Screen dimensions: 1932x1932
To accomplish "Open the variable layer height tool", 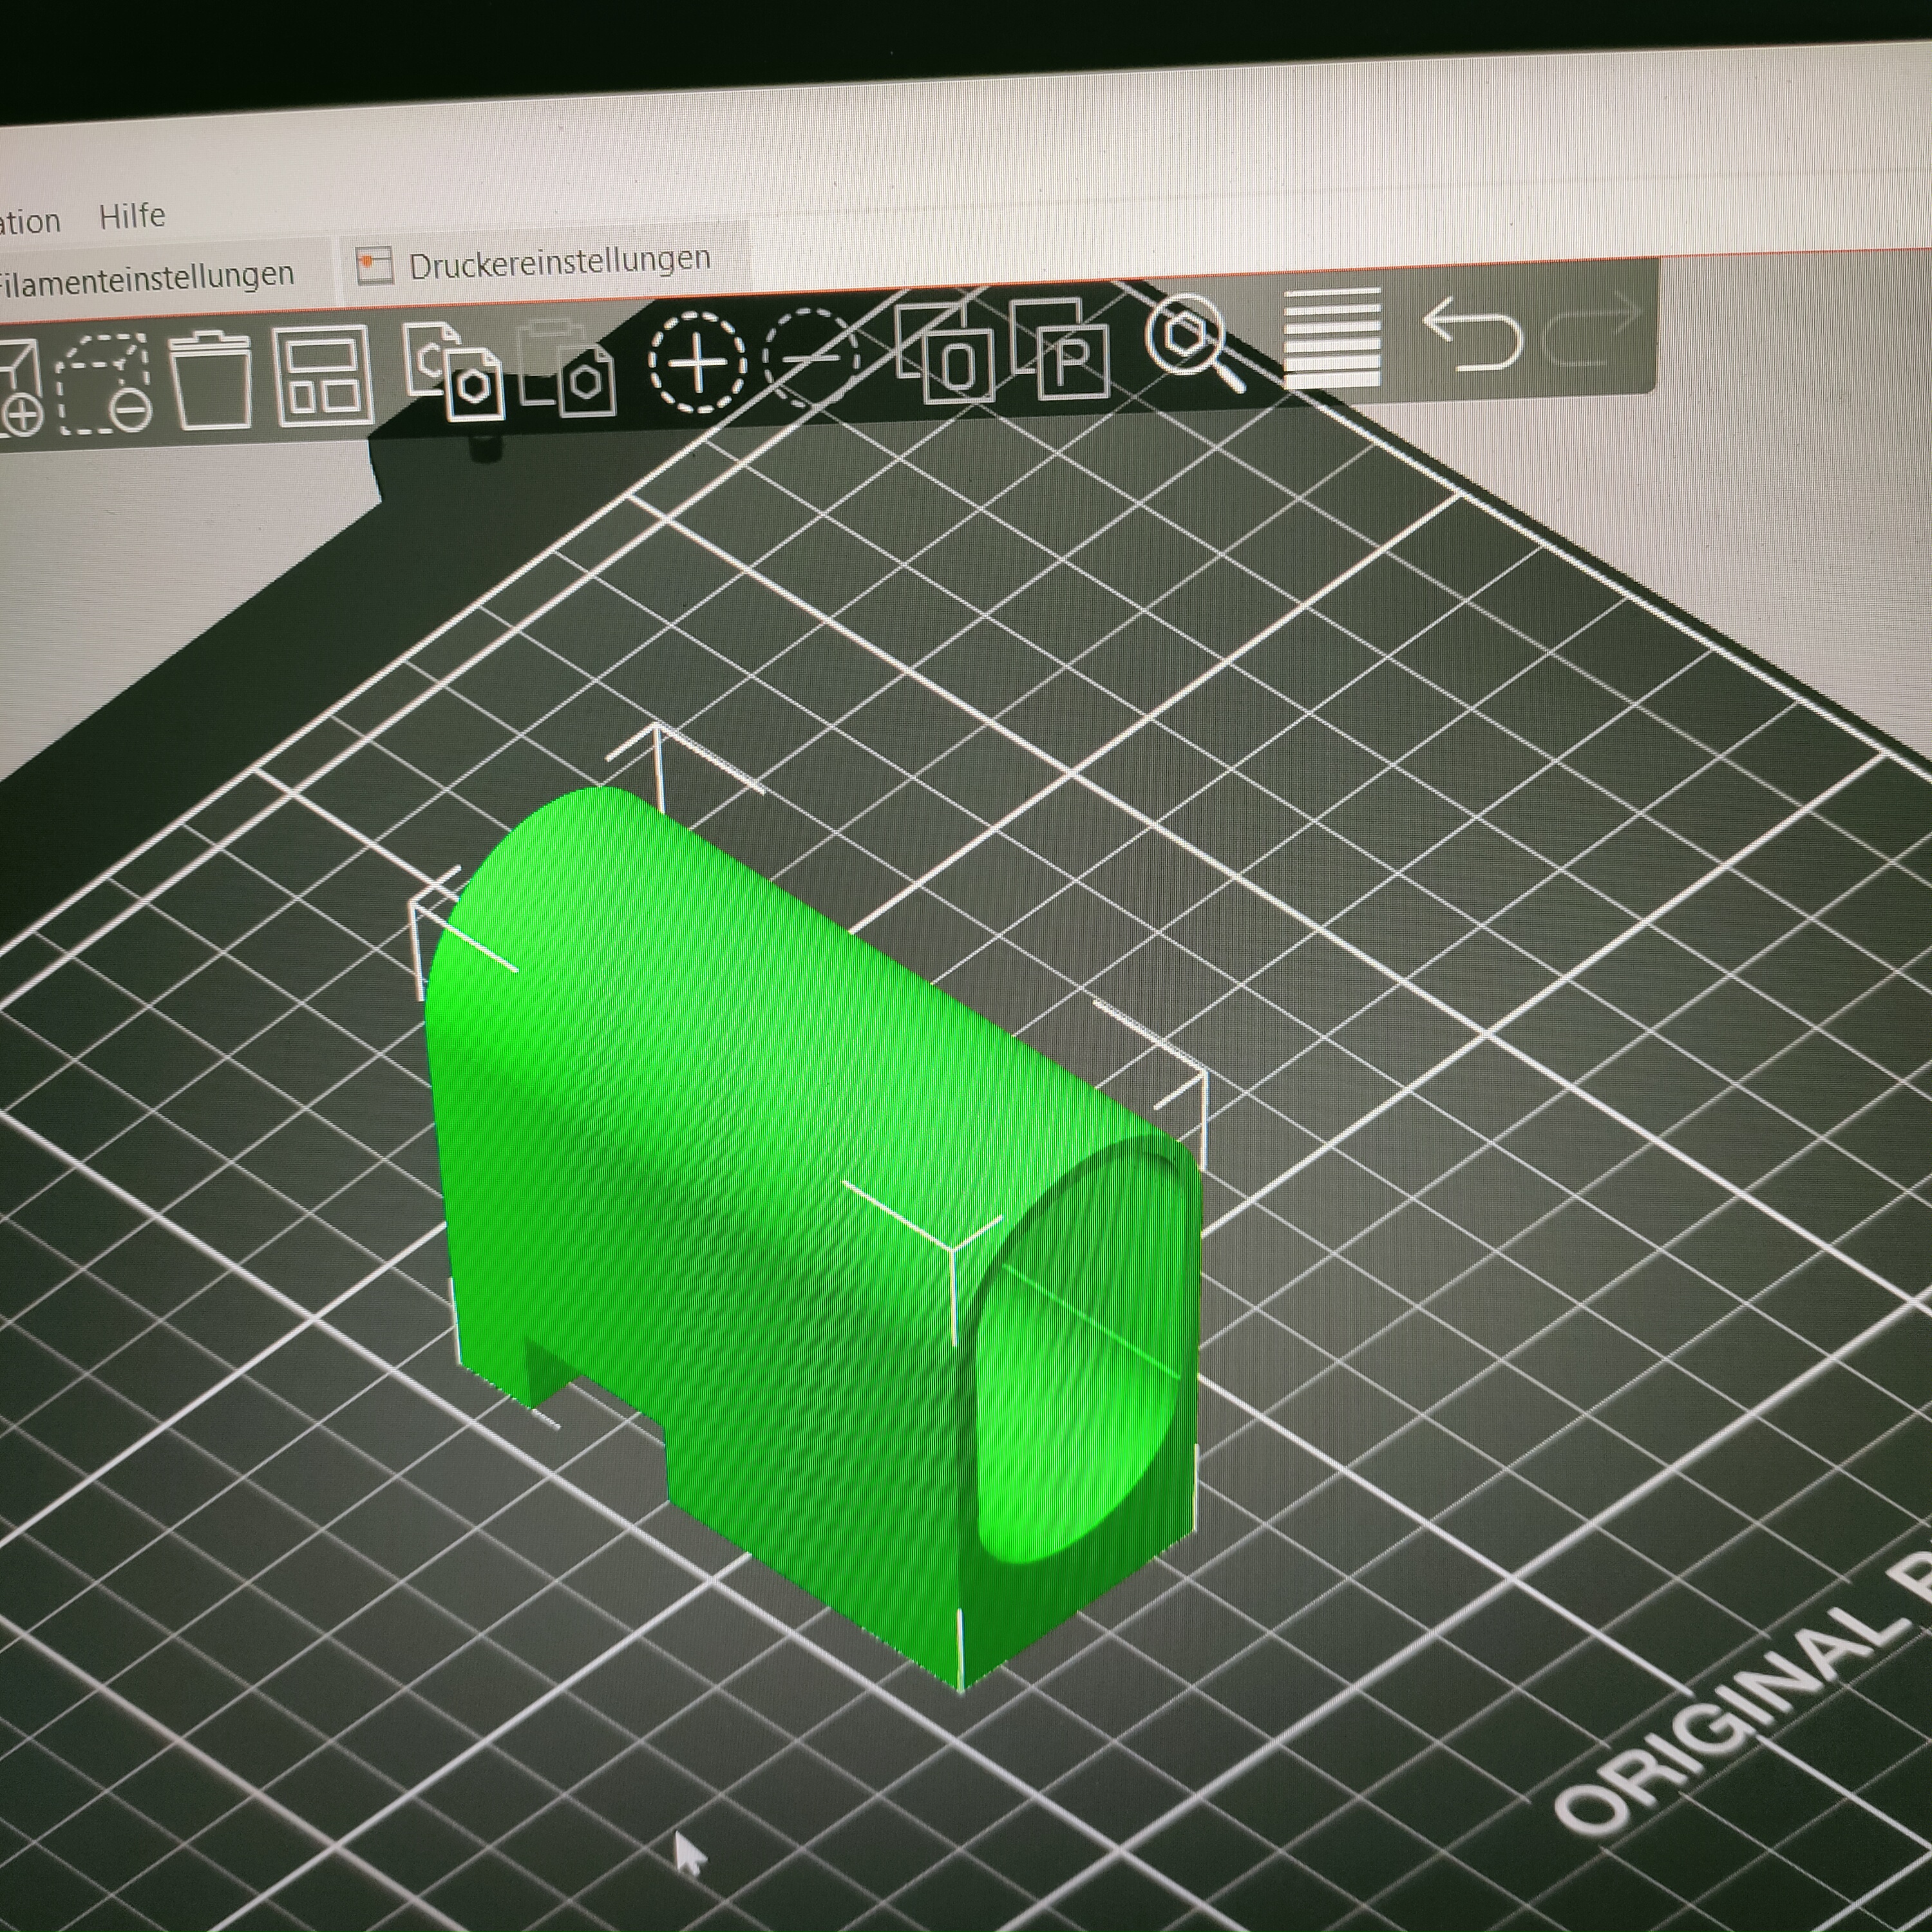I will tap(1332, 338).
